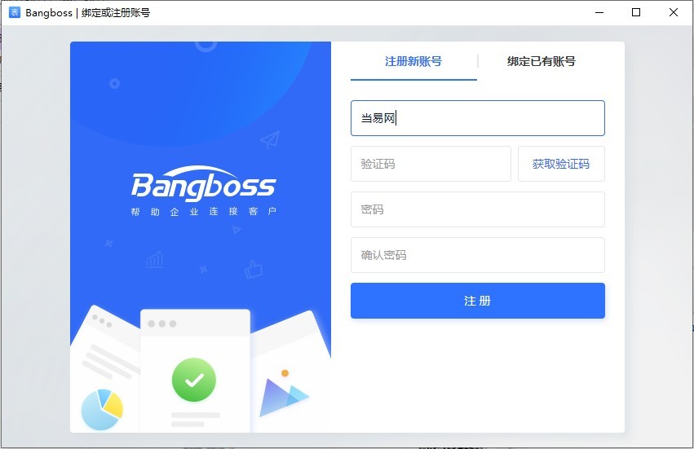Screen dimensions: 694x449
Task: Click the 帮助企业连接客户 slogan text
Action: (204, 212)
